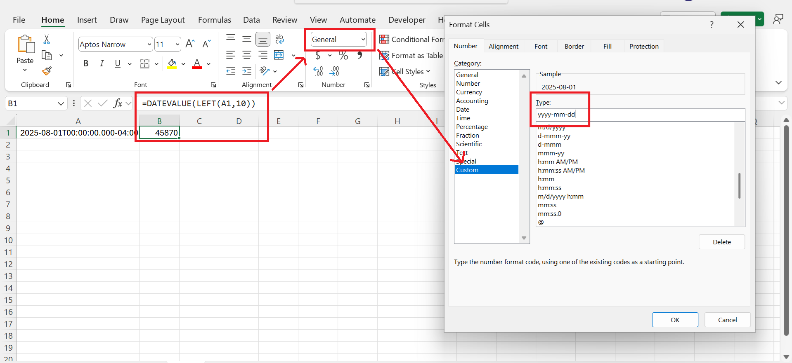Open the Data ribbon tab

point(251,20)
